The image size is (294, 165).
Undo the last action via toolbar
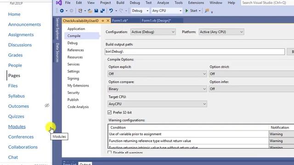click(111, 11)
